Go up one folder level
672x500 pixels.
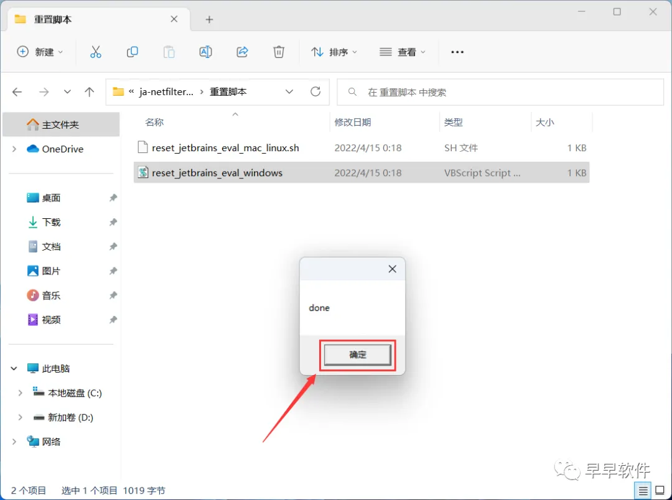[89, 91]
